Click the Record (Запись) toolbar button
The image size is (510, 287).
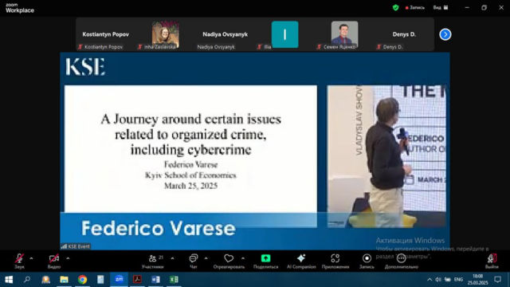[367, 261]
